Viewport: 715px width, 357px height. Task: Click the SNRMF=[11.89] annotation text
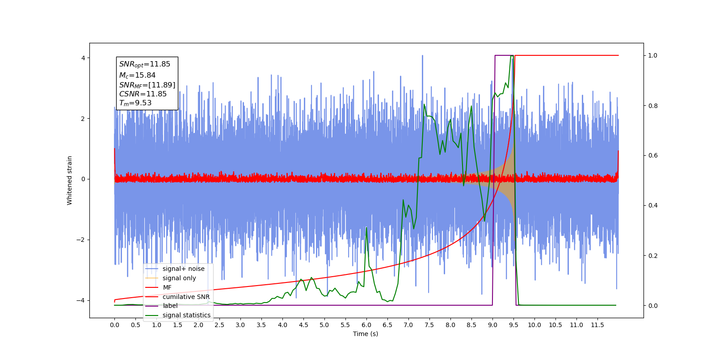(x=147, y=85)
